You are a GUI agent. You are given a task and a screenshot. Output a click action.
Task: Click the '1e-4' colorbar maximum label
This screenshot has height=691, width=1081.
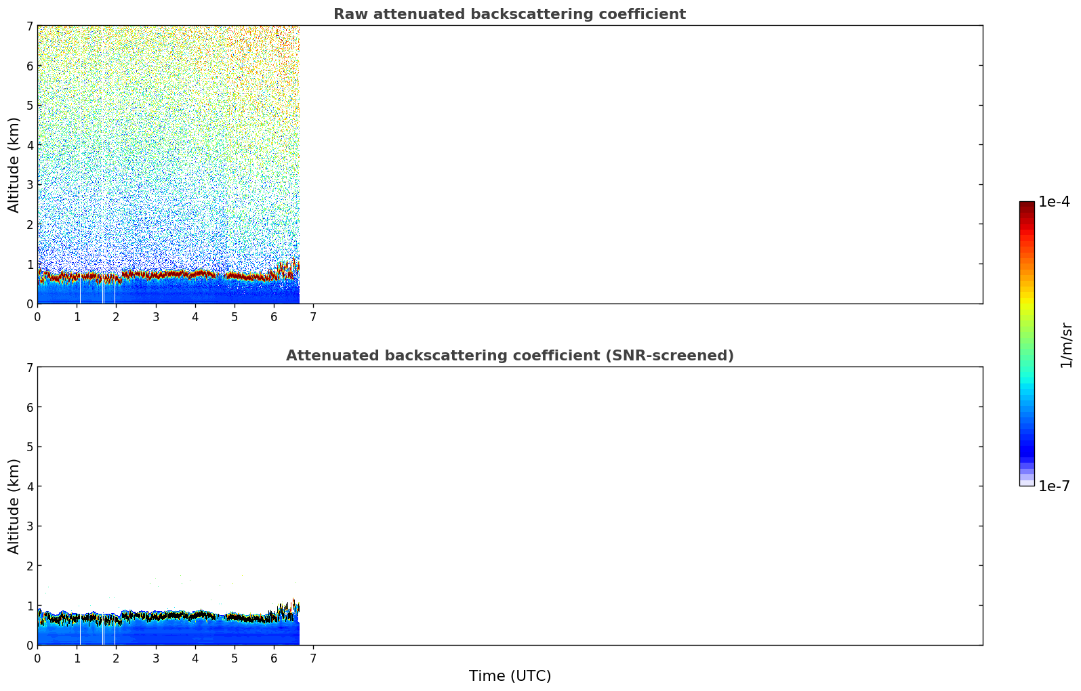pyautogui.click(x=1054, y=202)
